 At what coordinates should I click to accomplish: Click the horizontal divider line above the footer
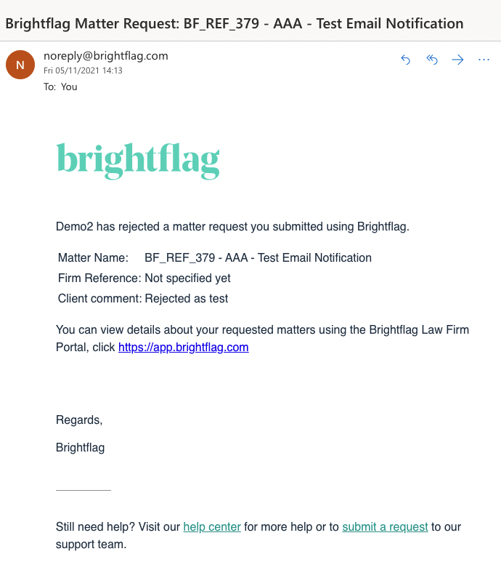coord(83,491)
